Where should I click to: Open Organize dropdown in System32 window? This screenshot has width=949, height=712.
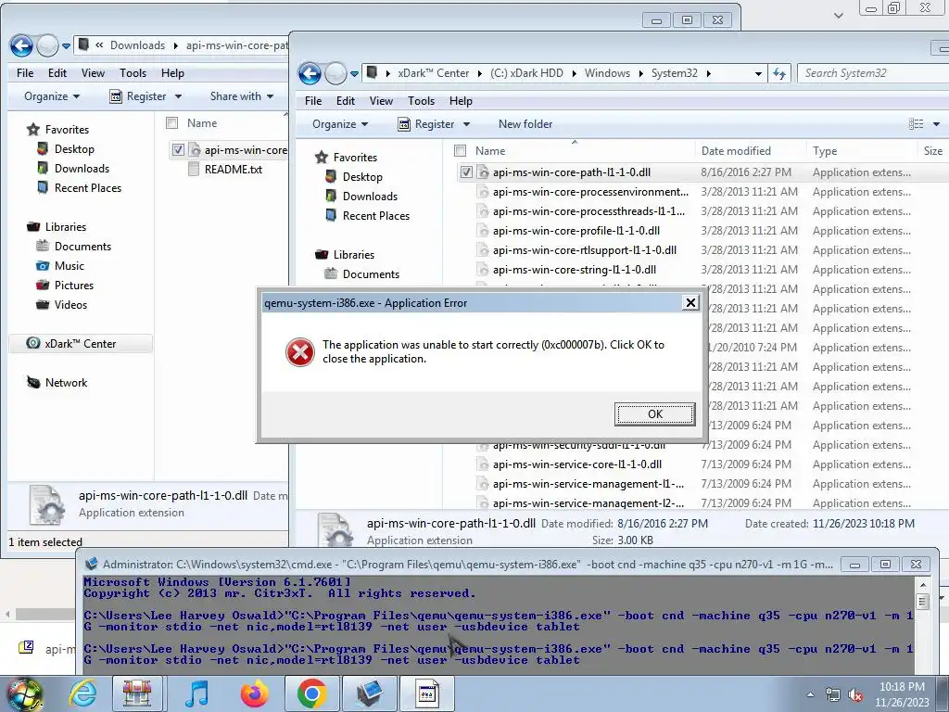(x=340, y=124)
